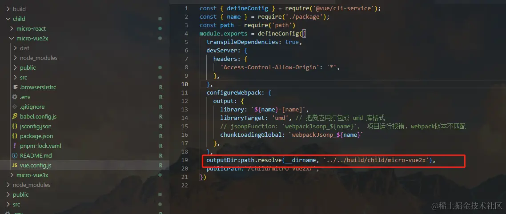
Task: Click the YAML exclamation icon beside pnpm-lock.yaml
Action: pyautogui.click(x=15, y=146)
